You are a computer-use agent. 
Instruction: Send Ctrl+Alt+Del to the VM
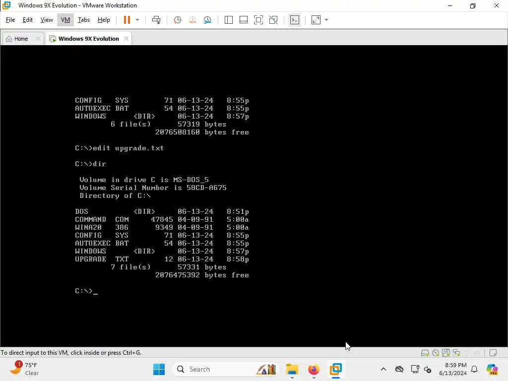click(x=156, y=20)
